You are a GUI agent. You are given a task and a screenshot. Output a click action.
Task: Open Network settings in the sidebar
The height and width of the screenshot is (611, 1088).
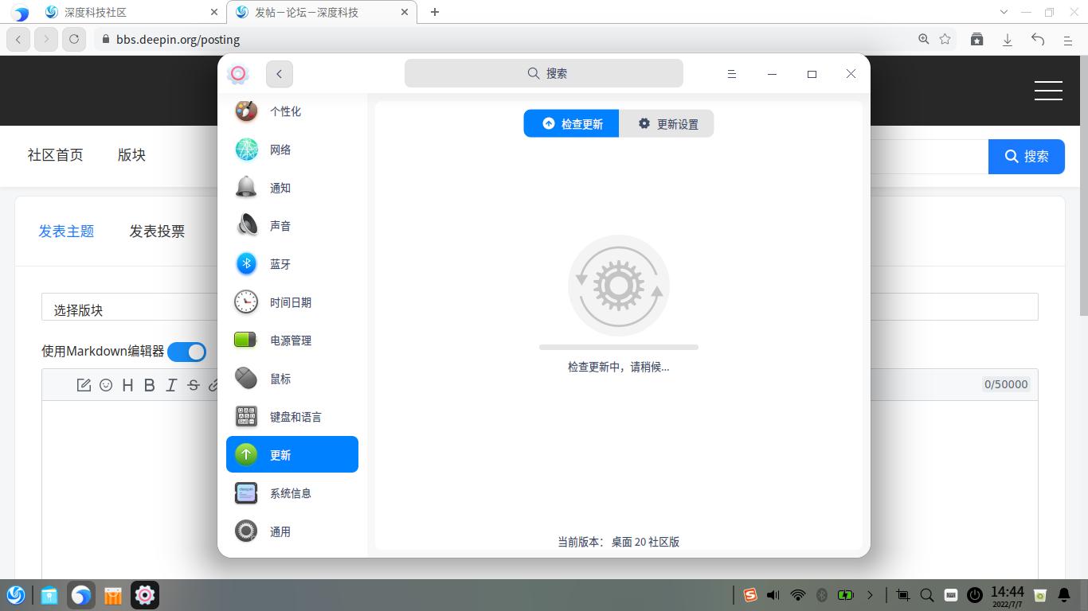280,149
